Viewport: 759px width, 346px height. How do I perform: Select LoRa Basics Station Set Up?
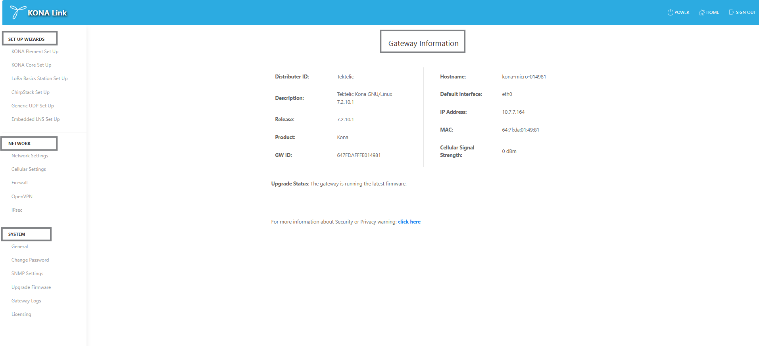[40, 78]
